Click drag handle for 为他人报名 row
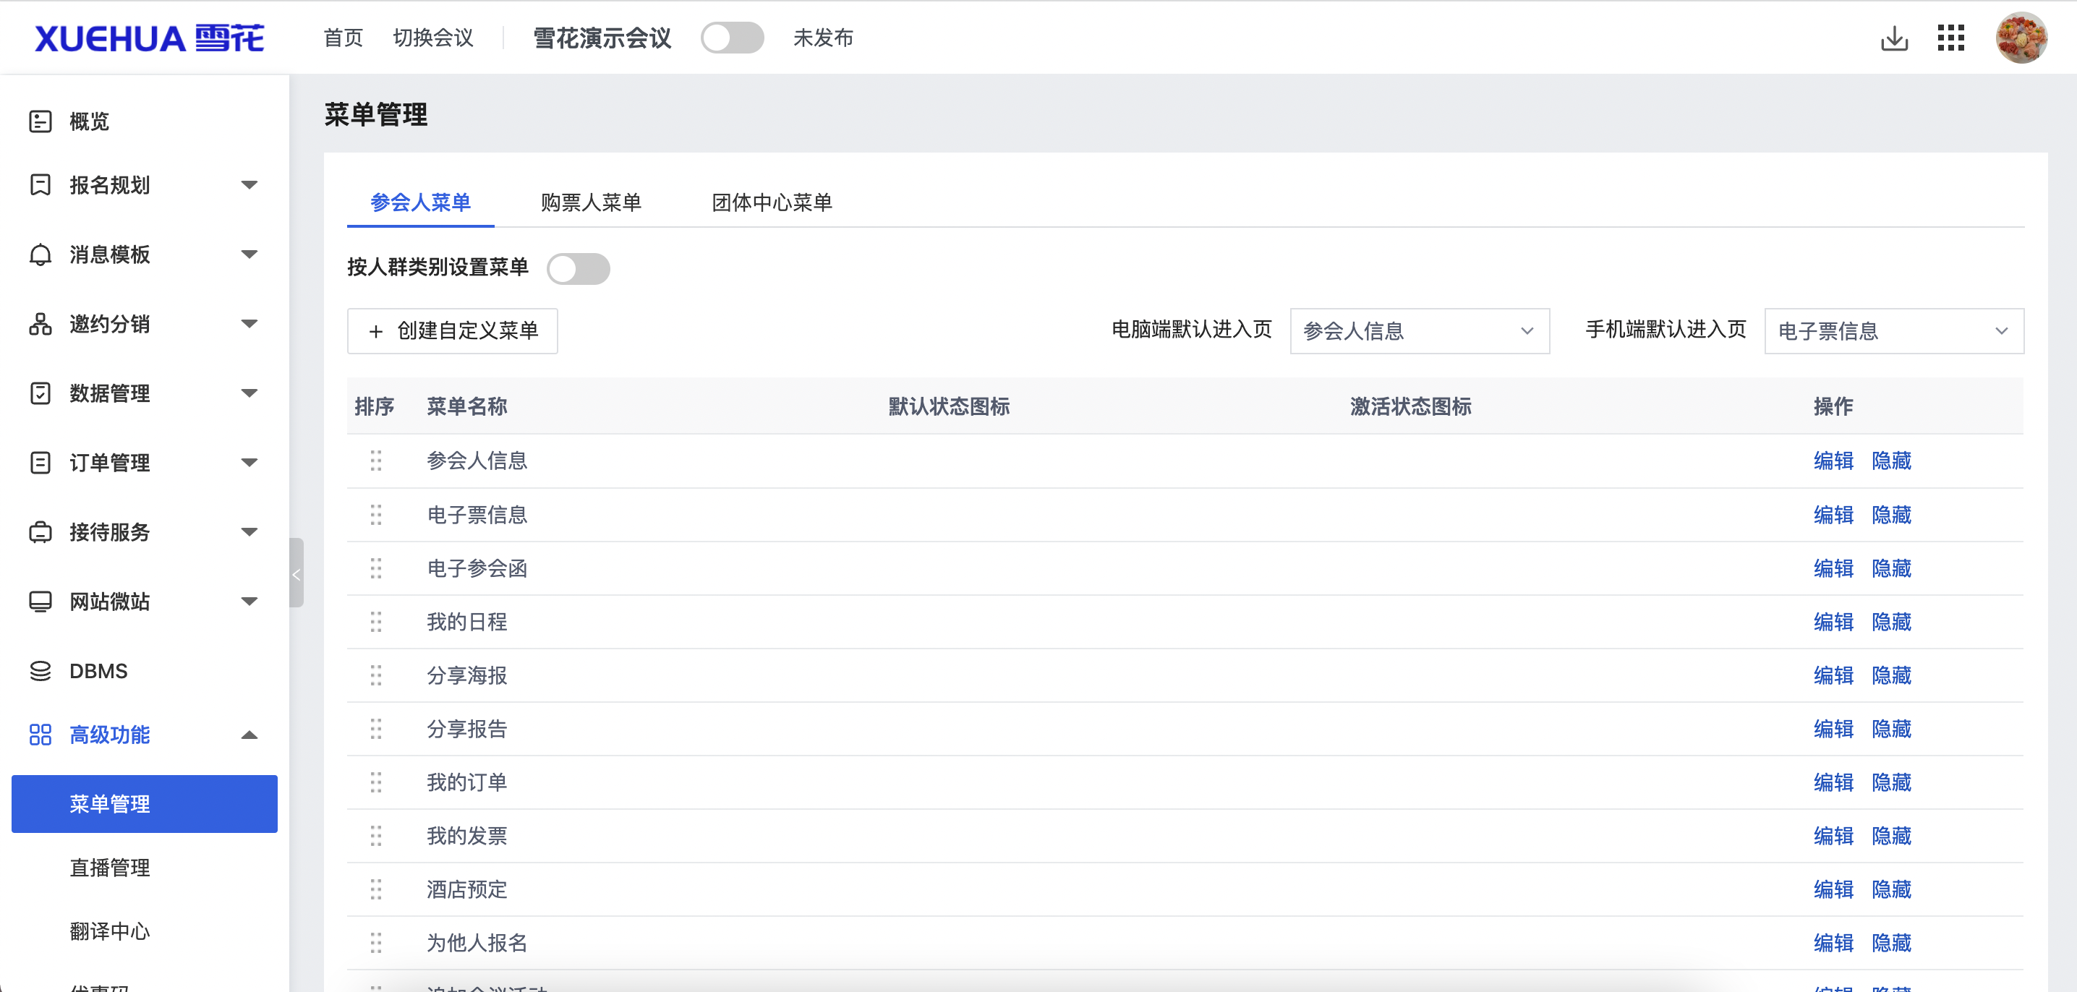Screen dimensions: 2077x992 376,943
